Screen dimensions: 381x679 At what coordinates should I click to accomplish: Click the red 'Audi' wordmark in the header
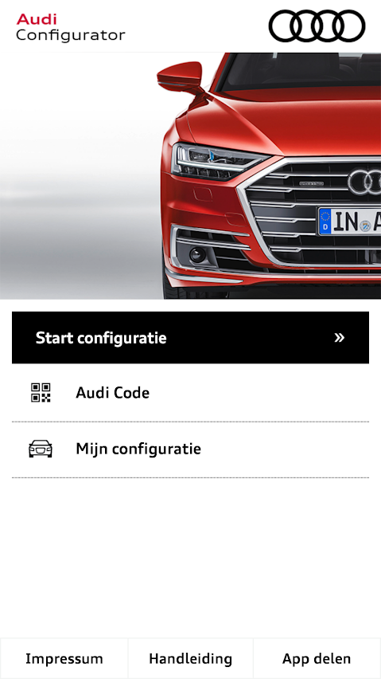click(37, 19)
